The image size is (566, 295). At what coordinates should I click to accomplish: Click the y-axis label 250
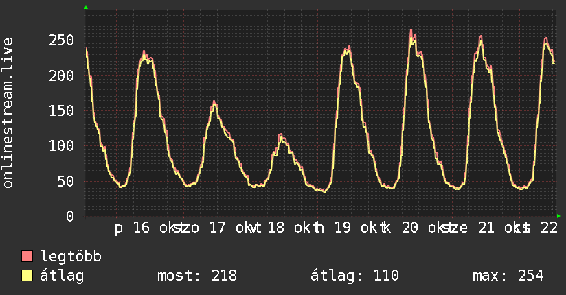point(62,40)
